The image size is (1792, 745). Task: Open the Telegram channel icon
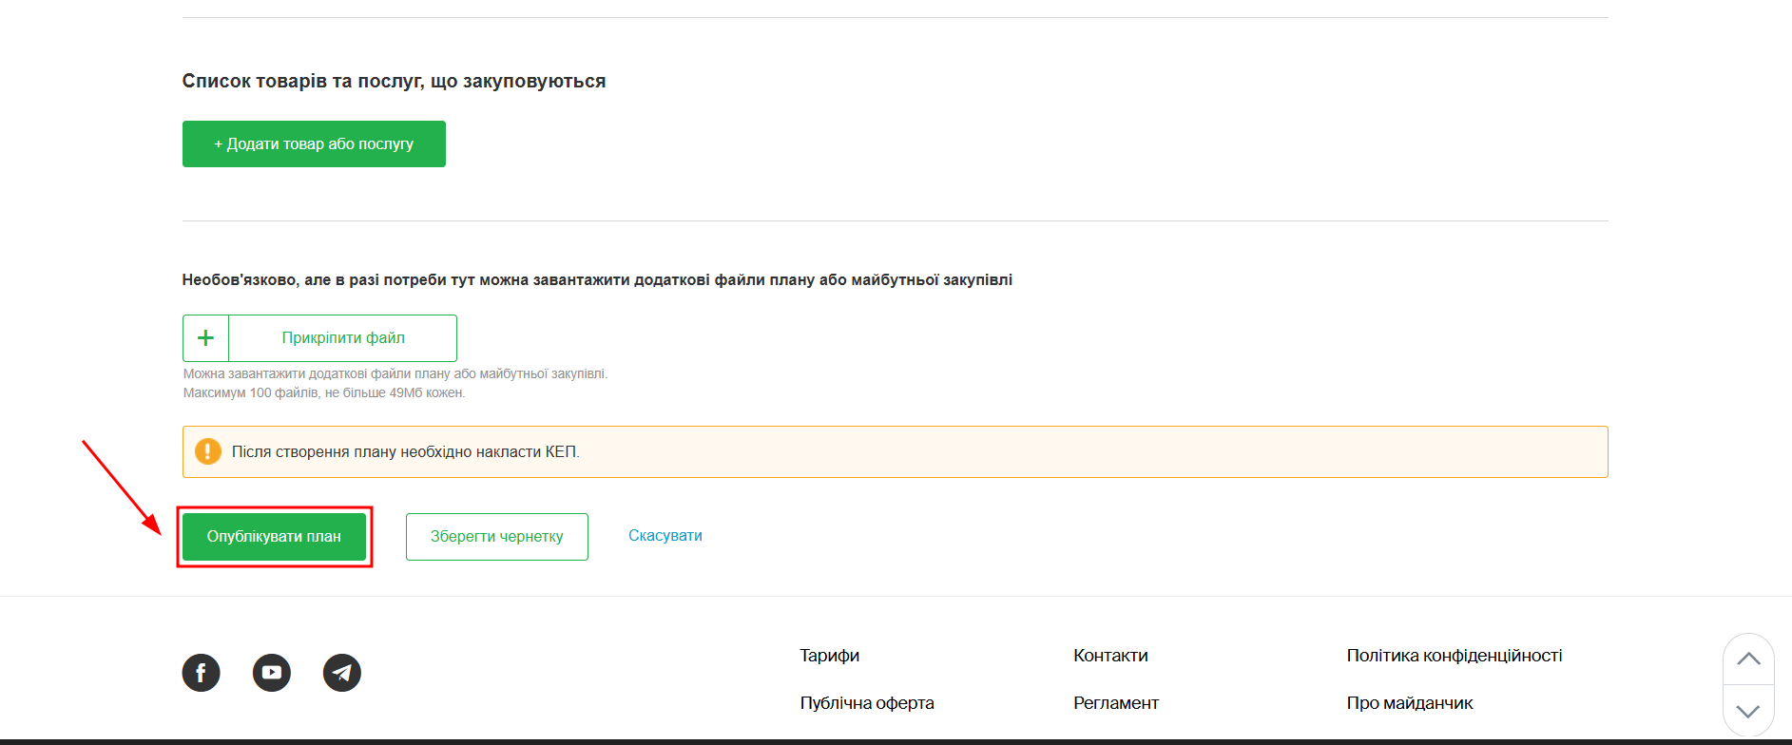tap(342, 673)
